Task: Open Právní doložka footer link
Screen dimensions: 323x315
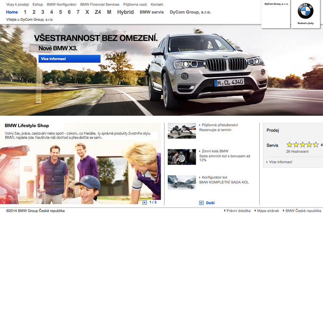Action: coord(239,211)
